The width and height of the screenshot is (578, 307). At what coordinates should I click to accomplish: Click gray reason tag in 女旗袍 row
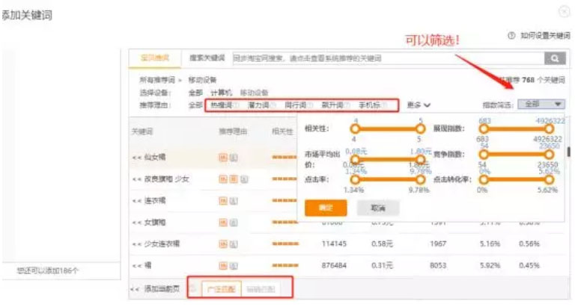point(234,223)
